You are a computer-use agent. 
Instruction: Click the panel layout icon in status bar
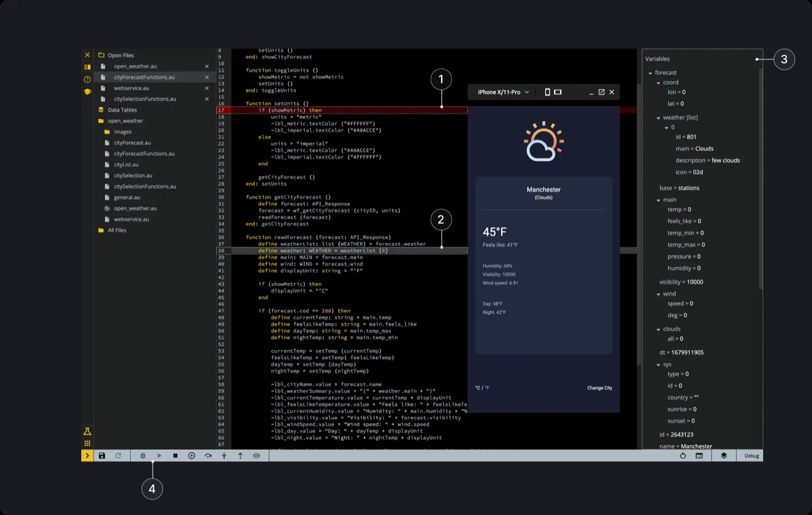click(x=699, y=456)
